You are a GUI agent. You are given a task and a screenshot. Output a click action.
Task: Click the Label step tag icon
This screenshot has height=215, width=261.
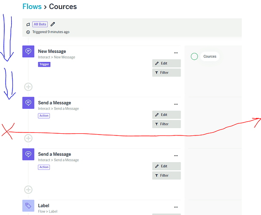tap(28, 206)
